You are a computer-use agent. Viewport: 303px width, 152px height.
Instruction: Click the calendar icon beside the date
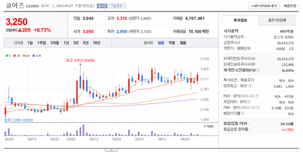pyautogui.click(x=53, y=6)
